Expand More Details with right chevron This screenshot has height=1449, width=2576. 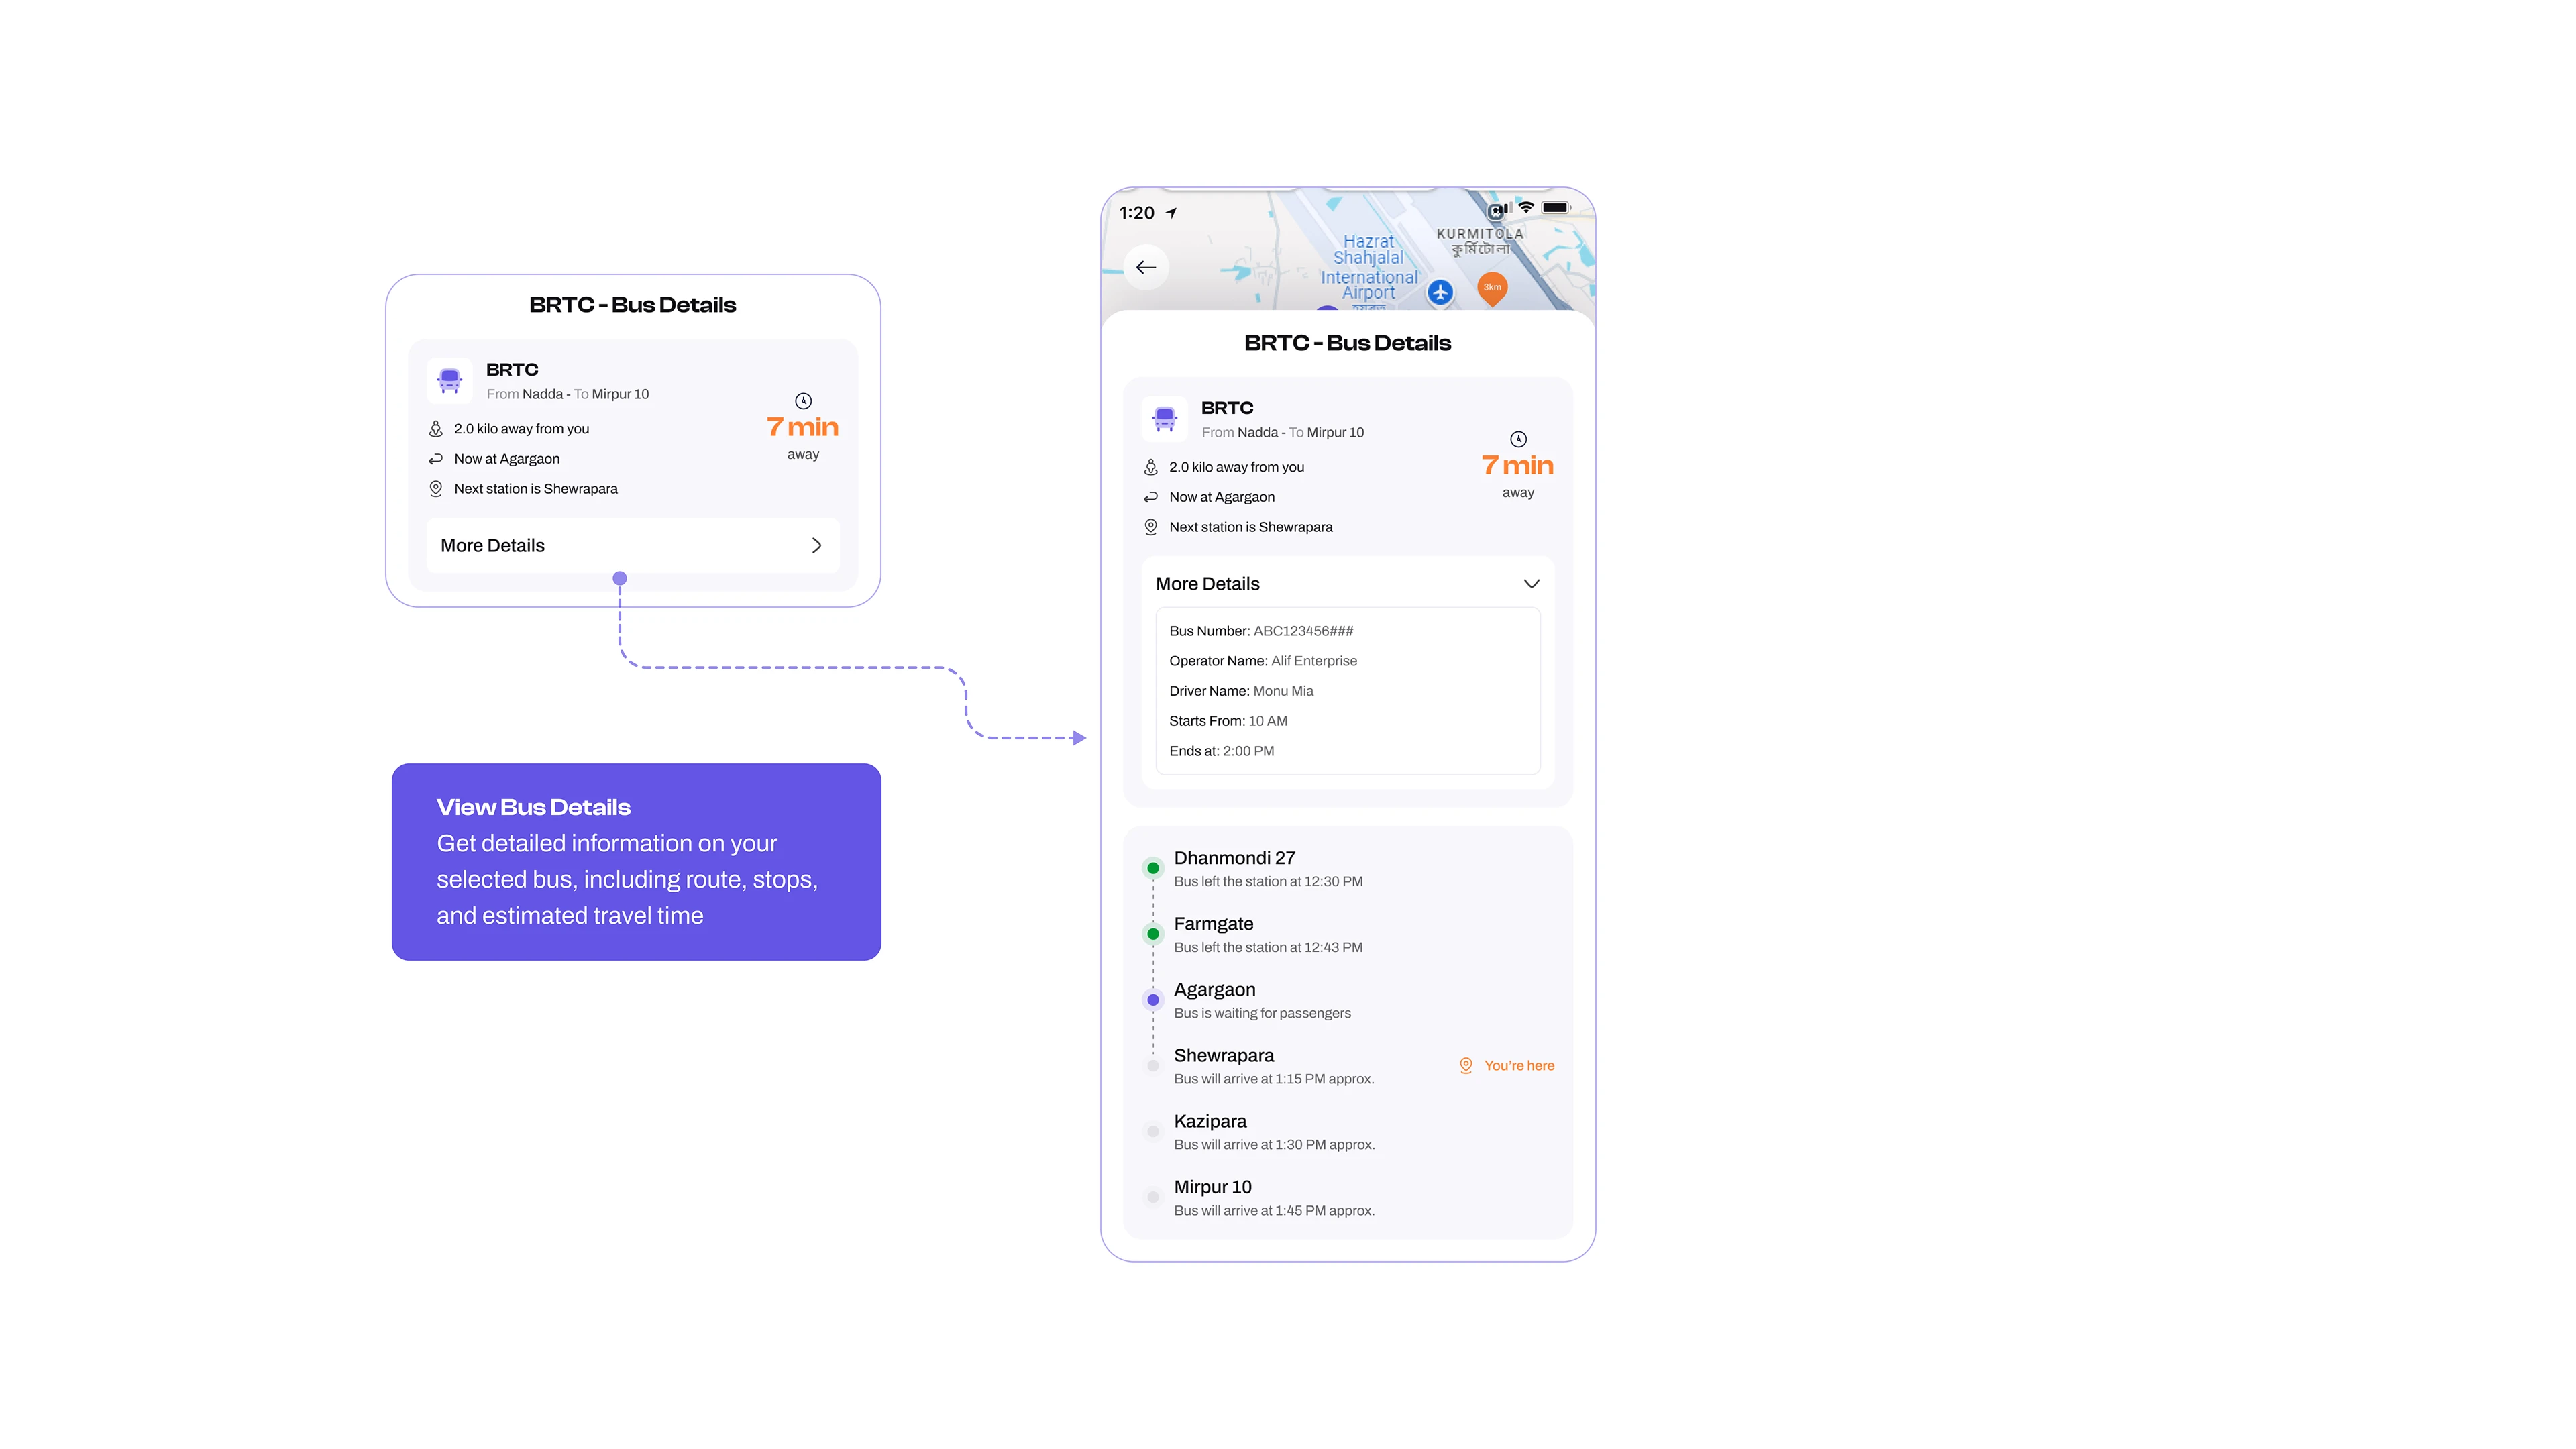[816, 545]
